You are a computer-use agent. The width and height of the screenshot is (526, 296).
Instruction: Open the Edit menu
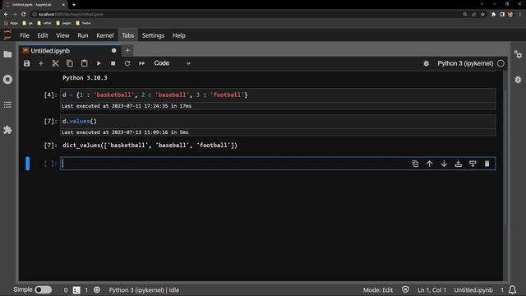43,35
